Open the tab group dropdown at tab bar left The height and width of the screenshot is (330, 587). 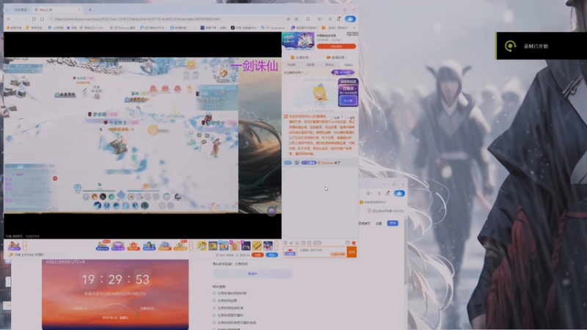point(21,10)
